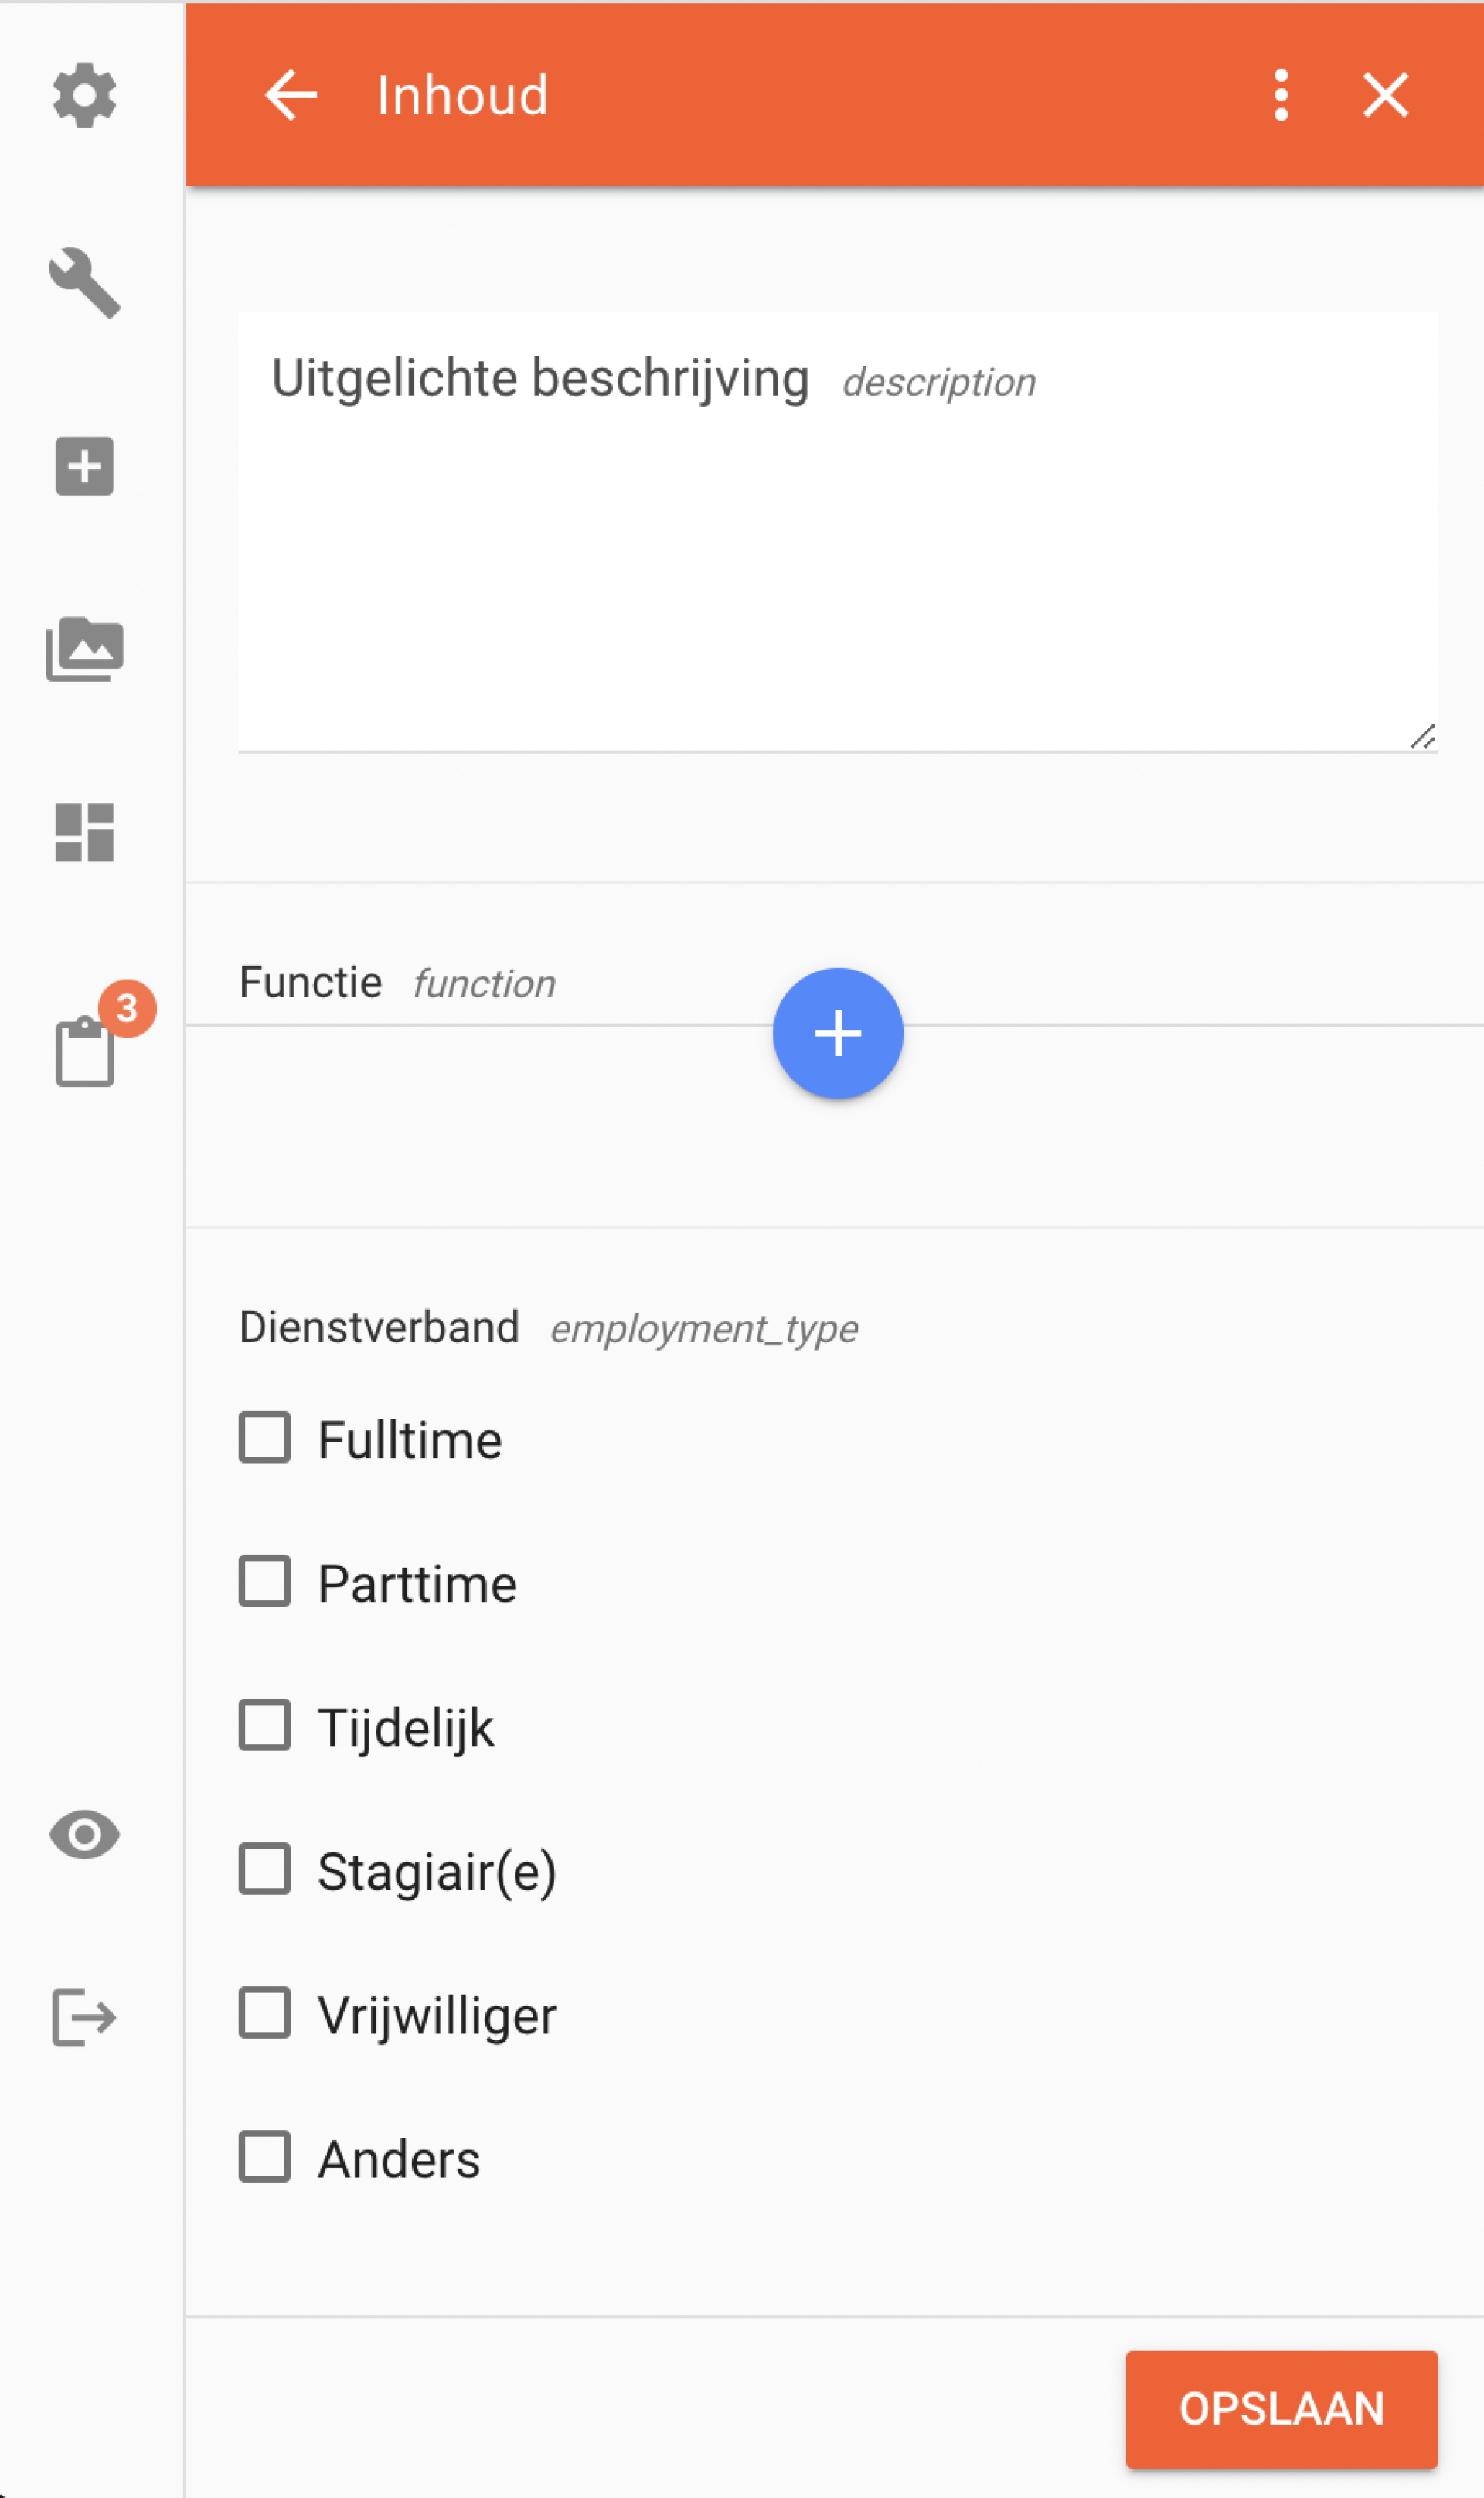
Task: Toggle the preview eye icon
Action: [84, 1835]
